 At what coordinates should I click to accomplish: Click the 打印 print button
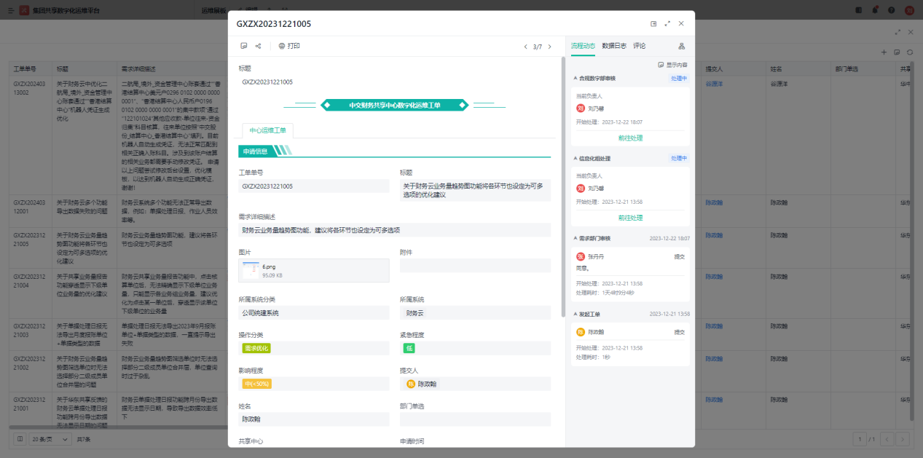click(x=288, y=46)
